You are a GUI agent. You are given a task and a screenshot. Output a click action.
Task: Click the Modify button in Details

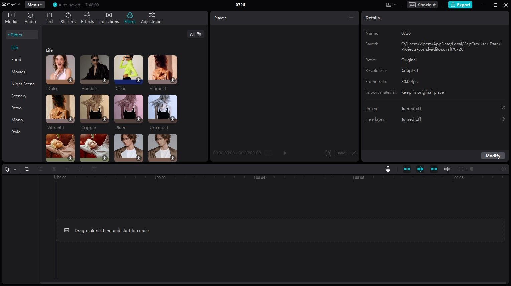(x=493, y=156)
